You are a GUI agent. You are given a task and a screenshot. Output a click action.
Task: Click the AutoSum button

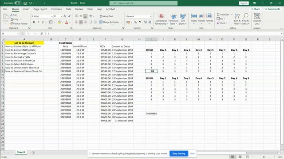pyautogui.click(x=223, y=15)
